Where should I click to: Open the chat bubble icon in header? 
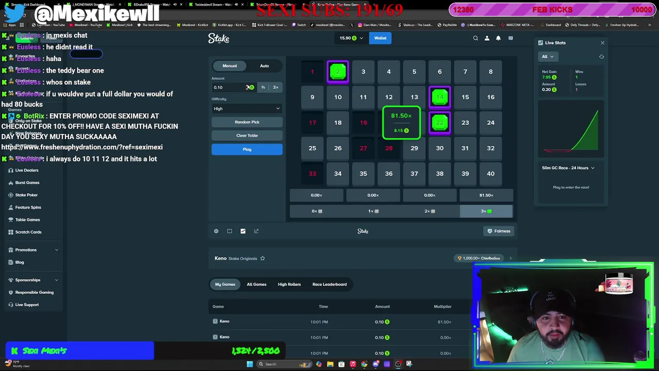point(511,38)
